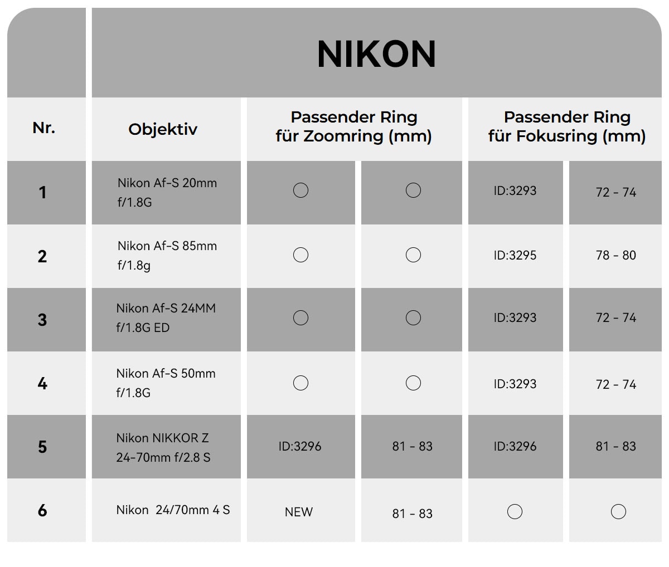Viewport: 669px width, 567px height.
Task: Select the Objektiv column header
Action: click(x=163, y=129)
